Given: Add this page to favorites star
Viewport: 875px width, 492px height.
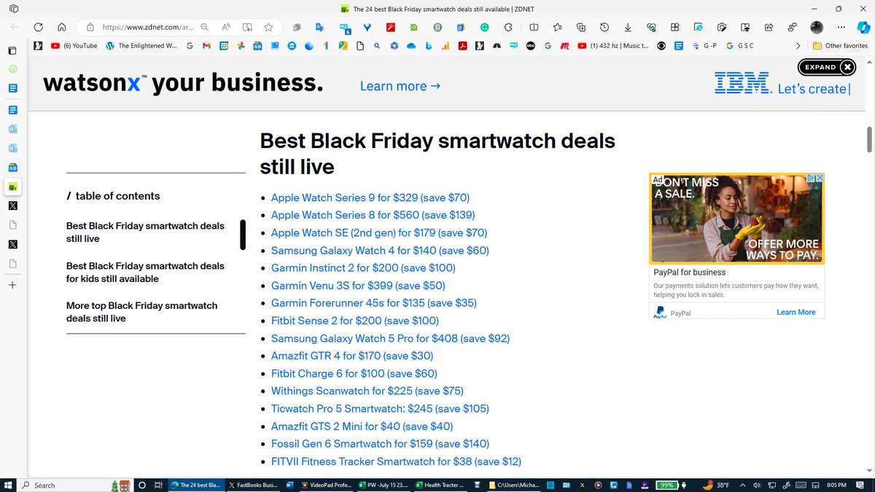Looking at the screenshot, I should coord(268,27).
